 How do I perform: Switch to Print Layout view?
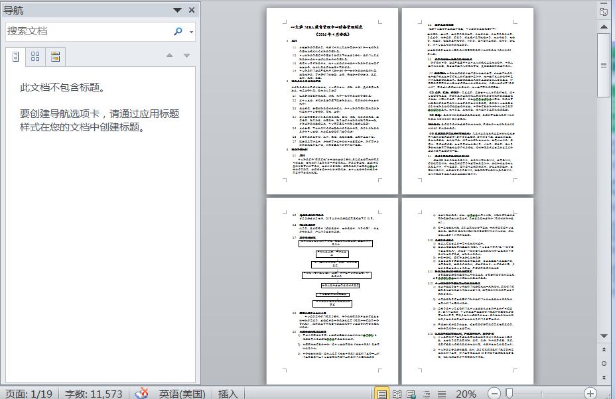coord(381,394)
